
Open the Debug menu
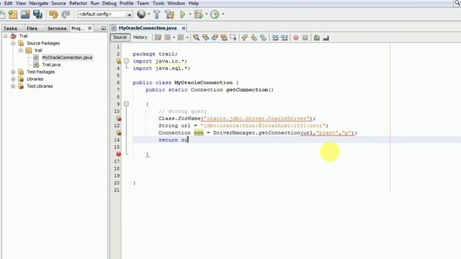point(109,3)
